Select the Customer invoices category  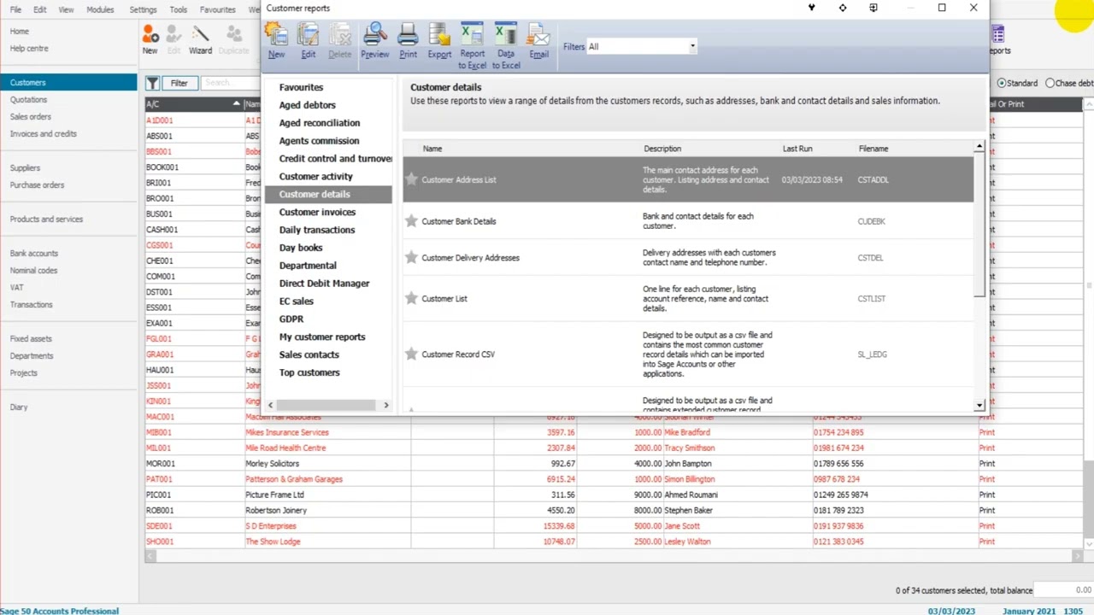317,212
